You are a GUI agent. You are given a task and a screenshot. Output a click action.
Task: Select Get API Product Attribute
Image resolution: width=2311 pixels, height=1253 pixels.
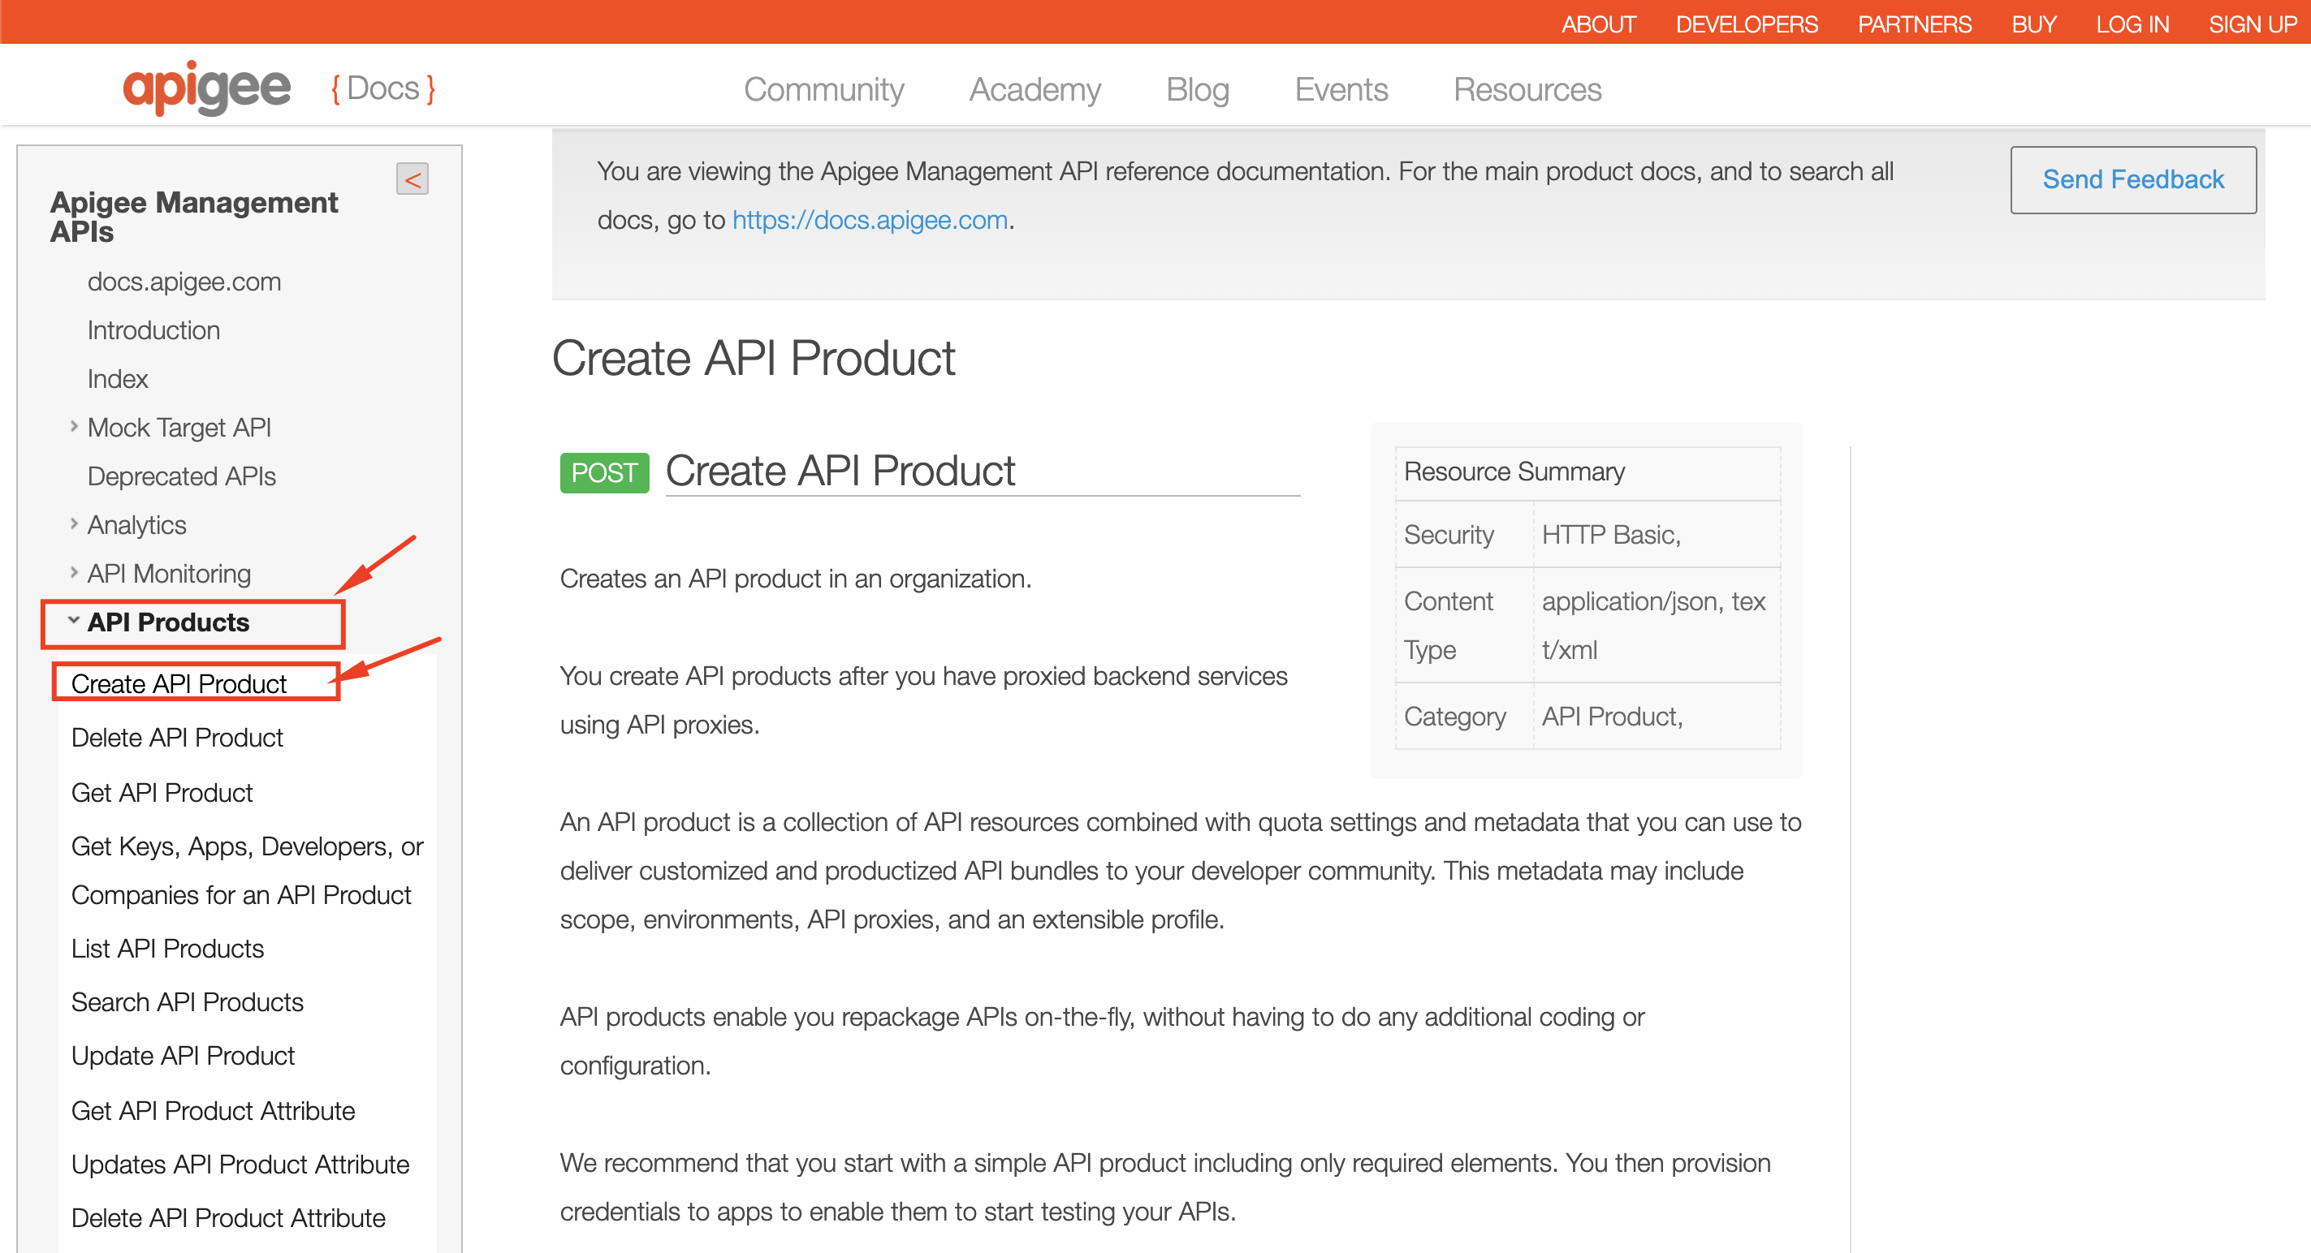coord(213,1110)
